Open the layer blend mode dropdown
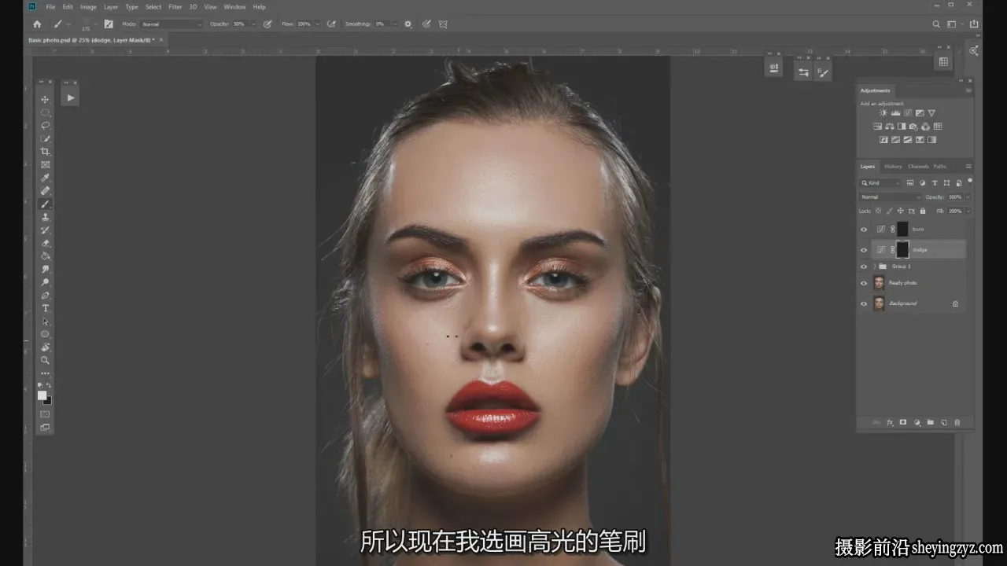The width and height of the screenshot is (1007, 566). 890,197
